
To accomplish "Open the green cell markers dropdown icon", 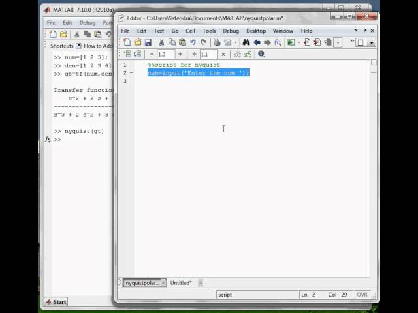I will tap(248, 54).
